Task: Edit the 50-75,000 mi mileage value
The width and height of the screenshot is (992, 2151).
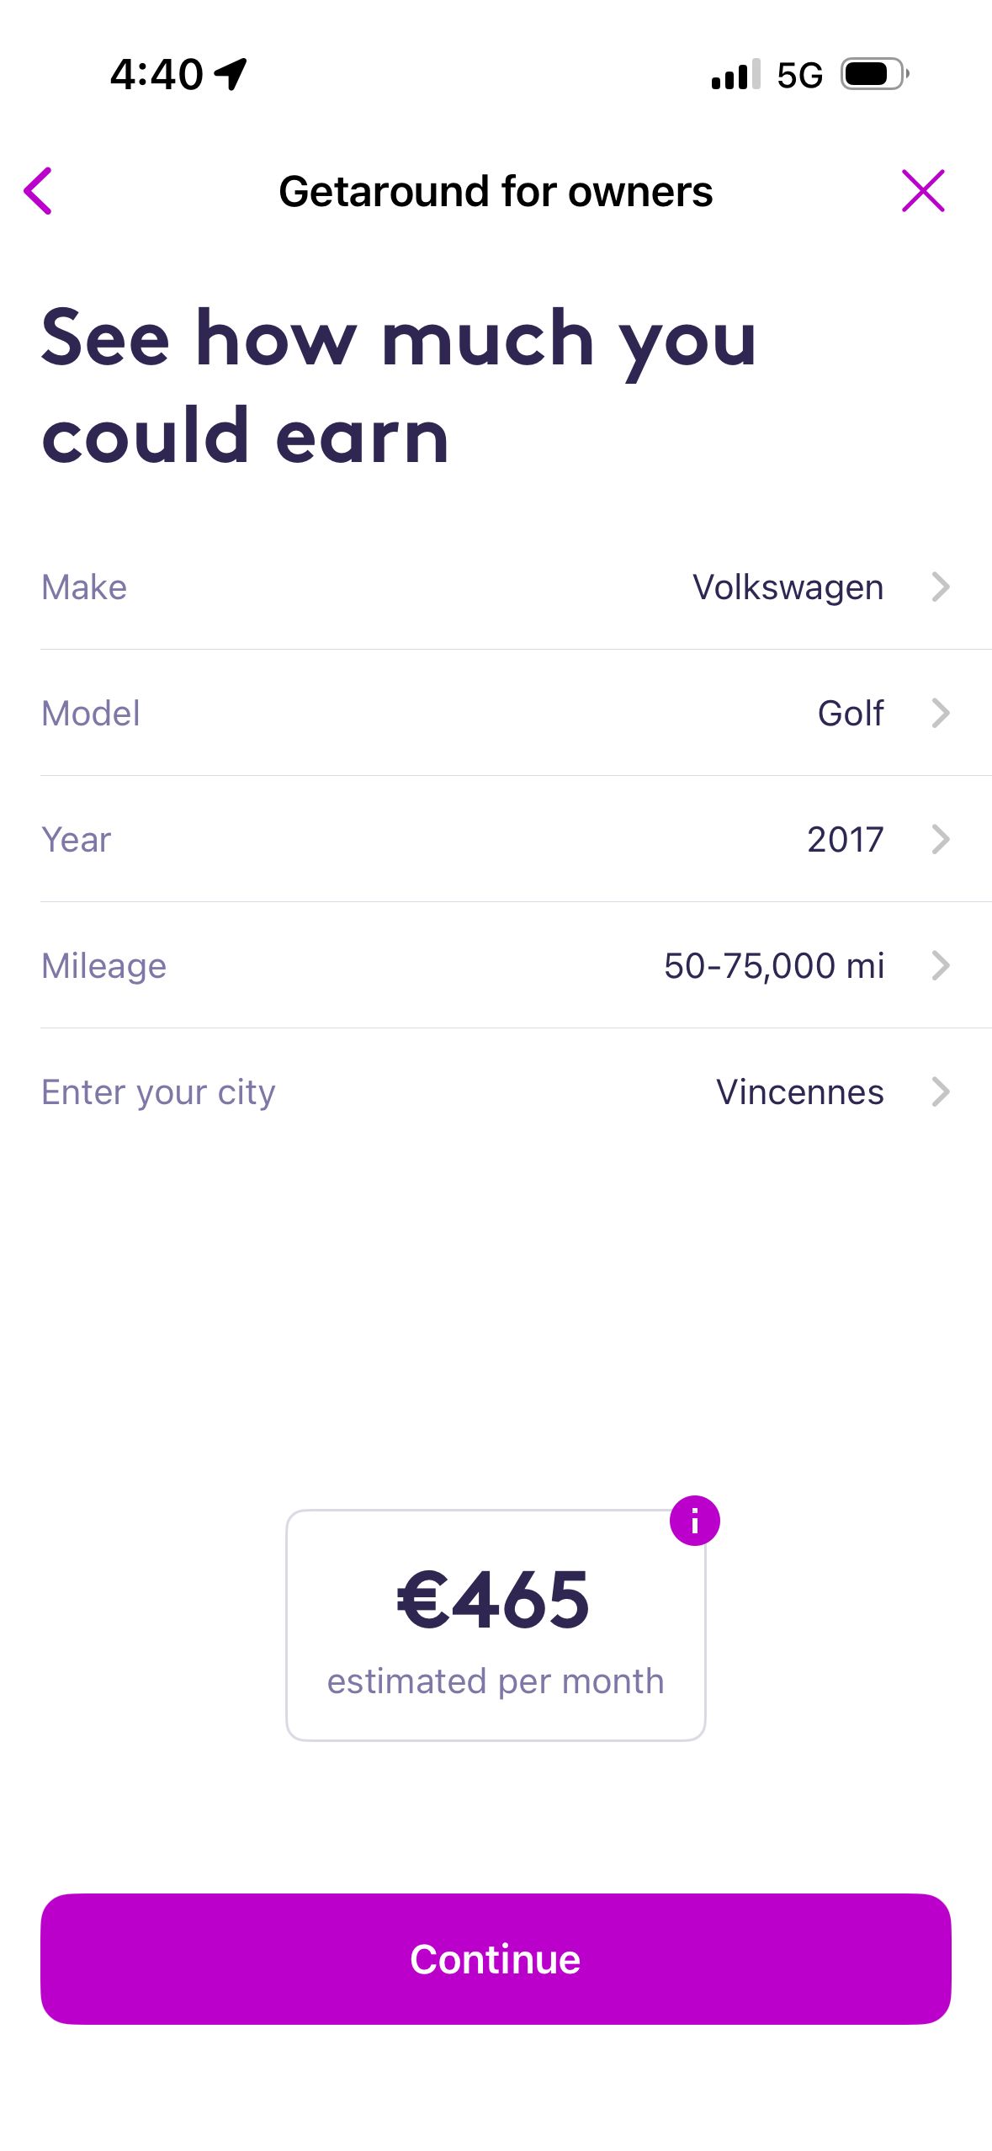Action: tap(774, 965)
